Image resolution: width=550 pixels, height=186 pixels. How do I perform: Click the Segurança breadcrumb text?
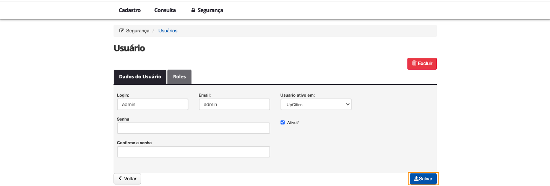click(x=138, y=31)
